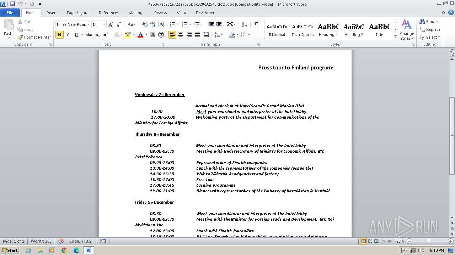The height and width of the screenshot is (255, 455).
Task: Open Line Spacing dropdown
Action: click(218, 35)
